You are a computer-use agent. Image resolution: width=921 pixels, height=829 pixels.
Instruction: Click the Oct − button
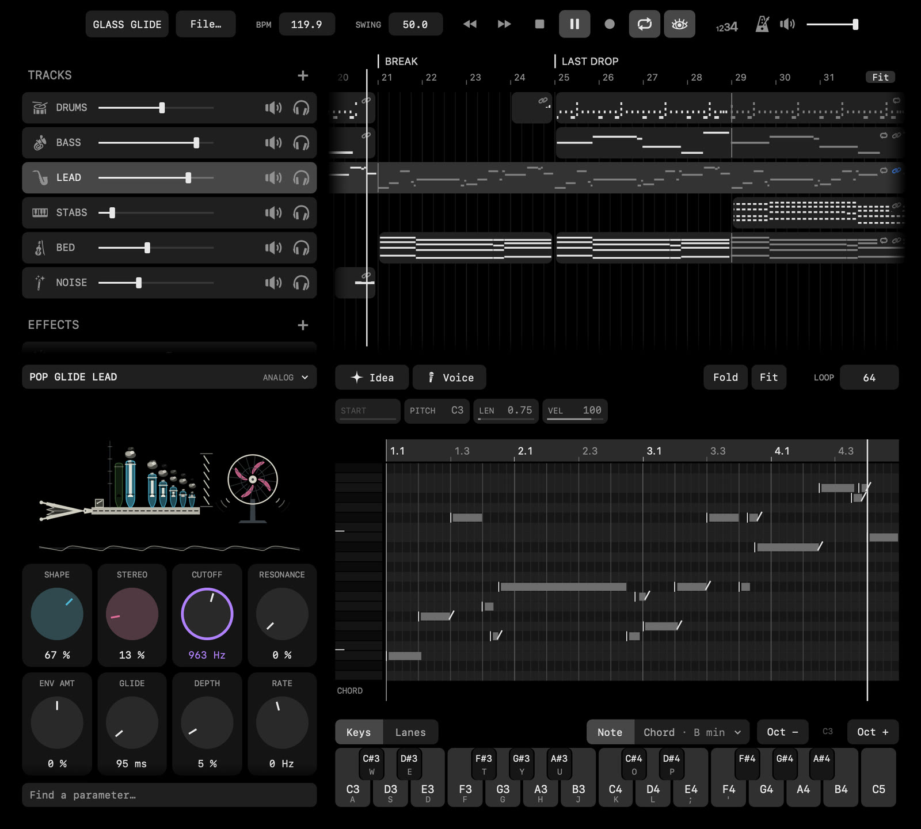tap(783, 732)
